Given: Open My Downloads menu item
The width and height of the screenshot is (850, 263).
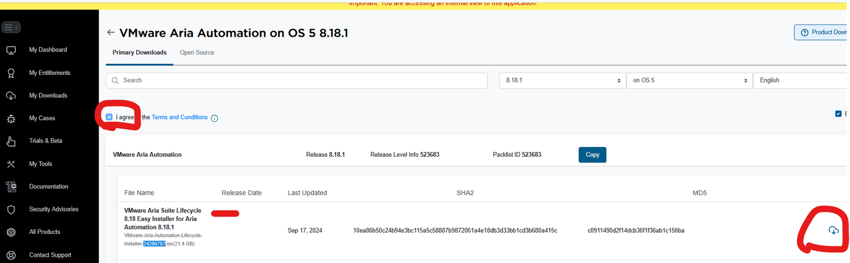Looking at the screenshot, I should click(48, 96).
